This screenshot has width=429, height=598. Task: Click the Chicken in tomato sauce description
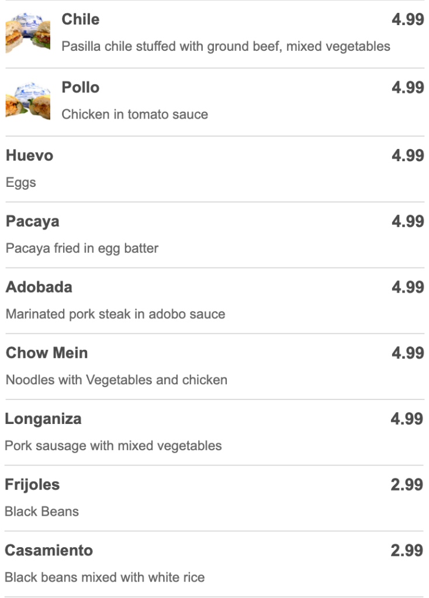coord(135,114)
